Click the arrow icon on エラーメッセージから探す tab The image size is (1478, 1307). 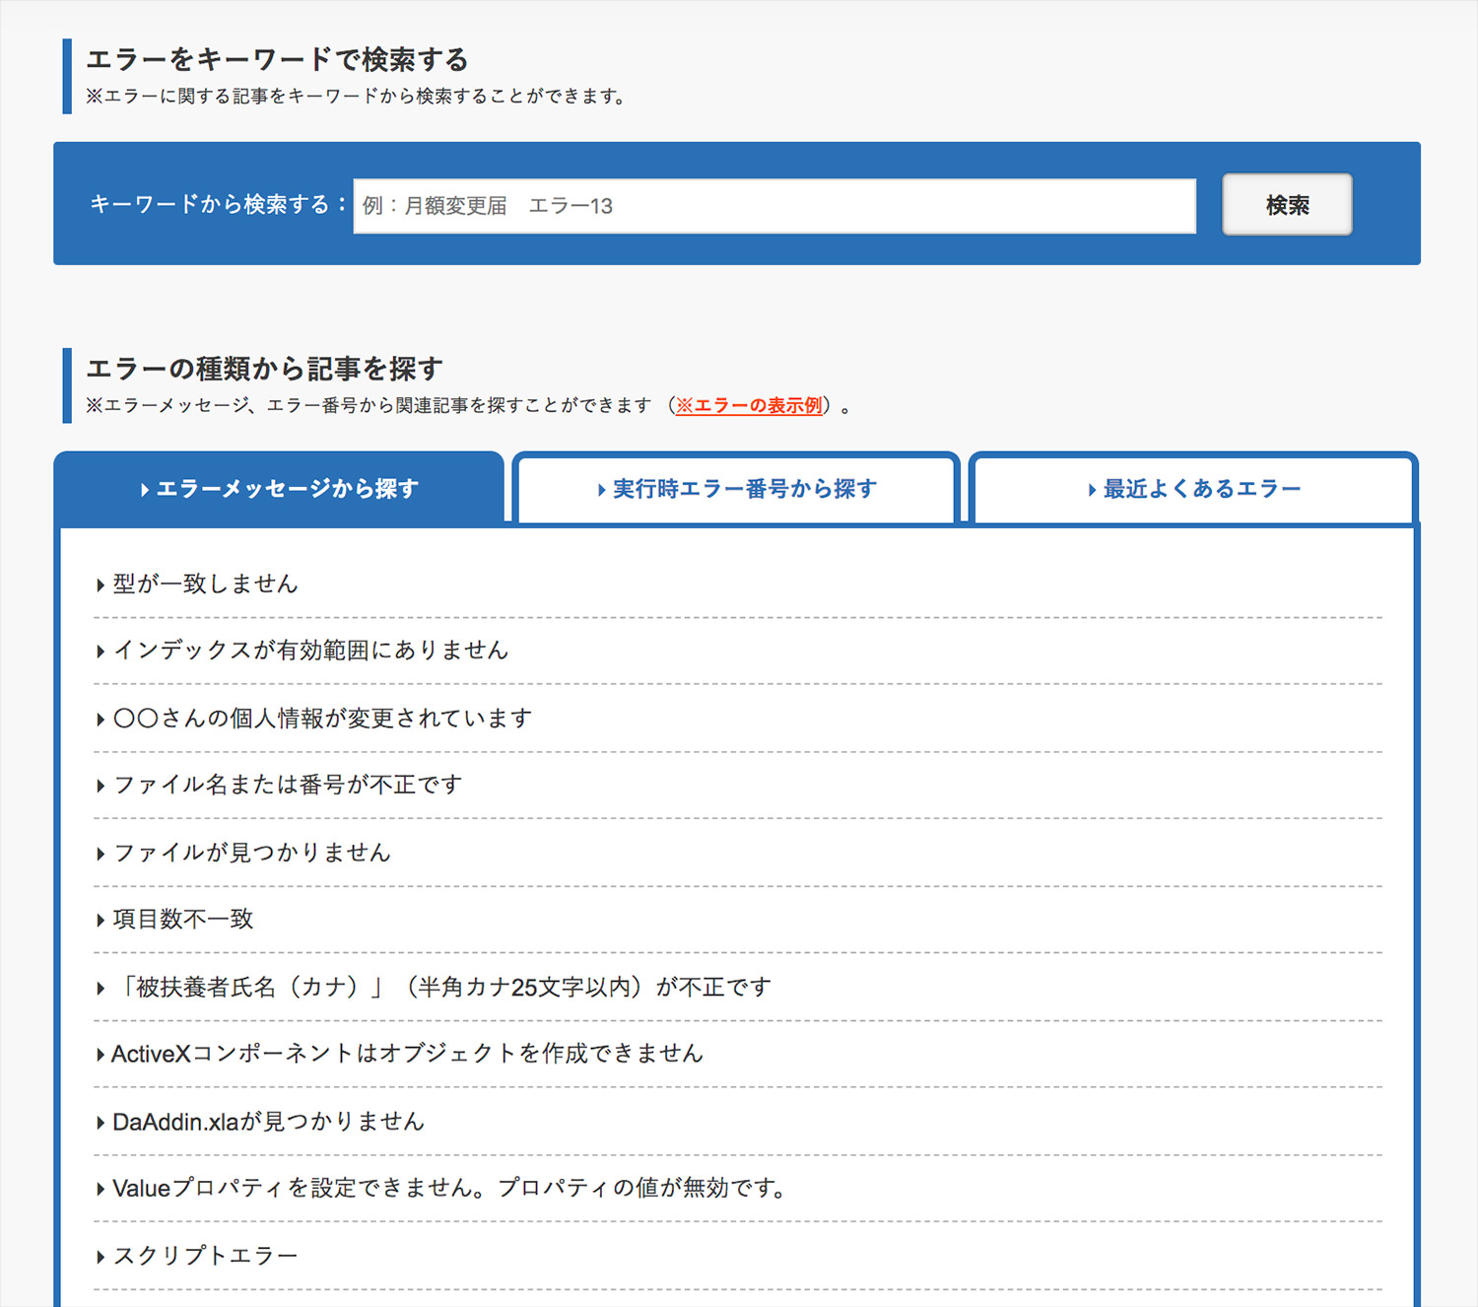(145, 490)
